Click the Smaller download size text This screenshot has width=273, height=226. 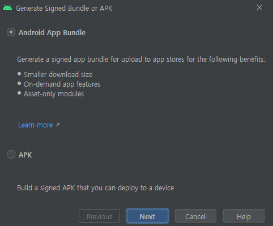(58, 75)
